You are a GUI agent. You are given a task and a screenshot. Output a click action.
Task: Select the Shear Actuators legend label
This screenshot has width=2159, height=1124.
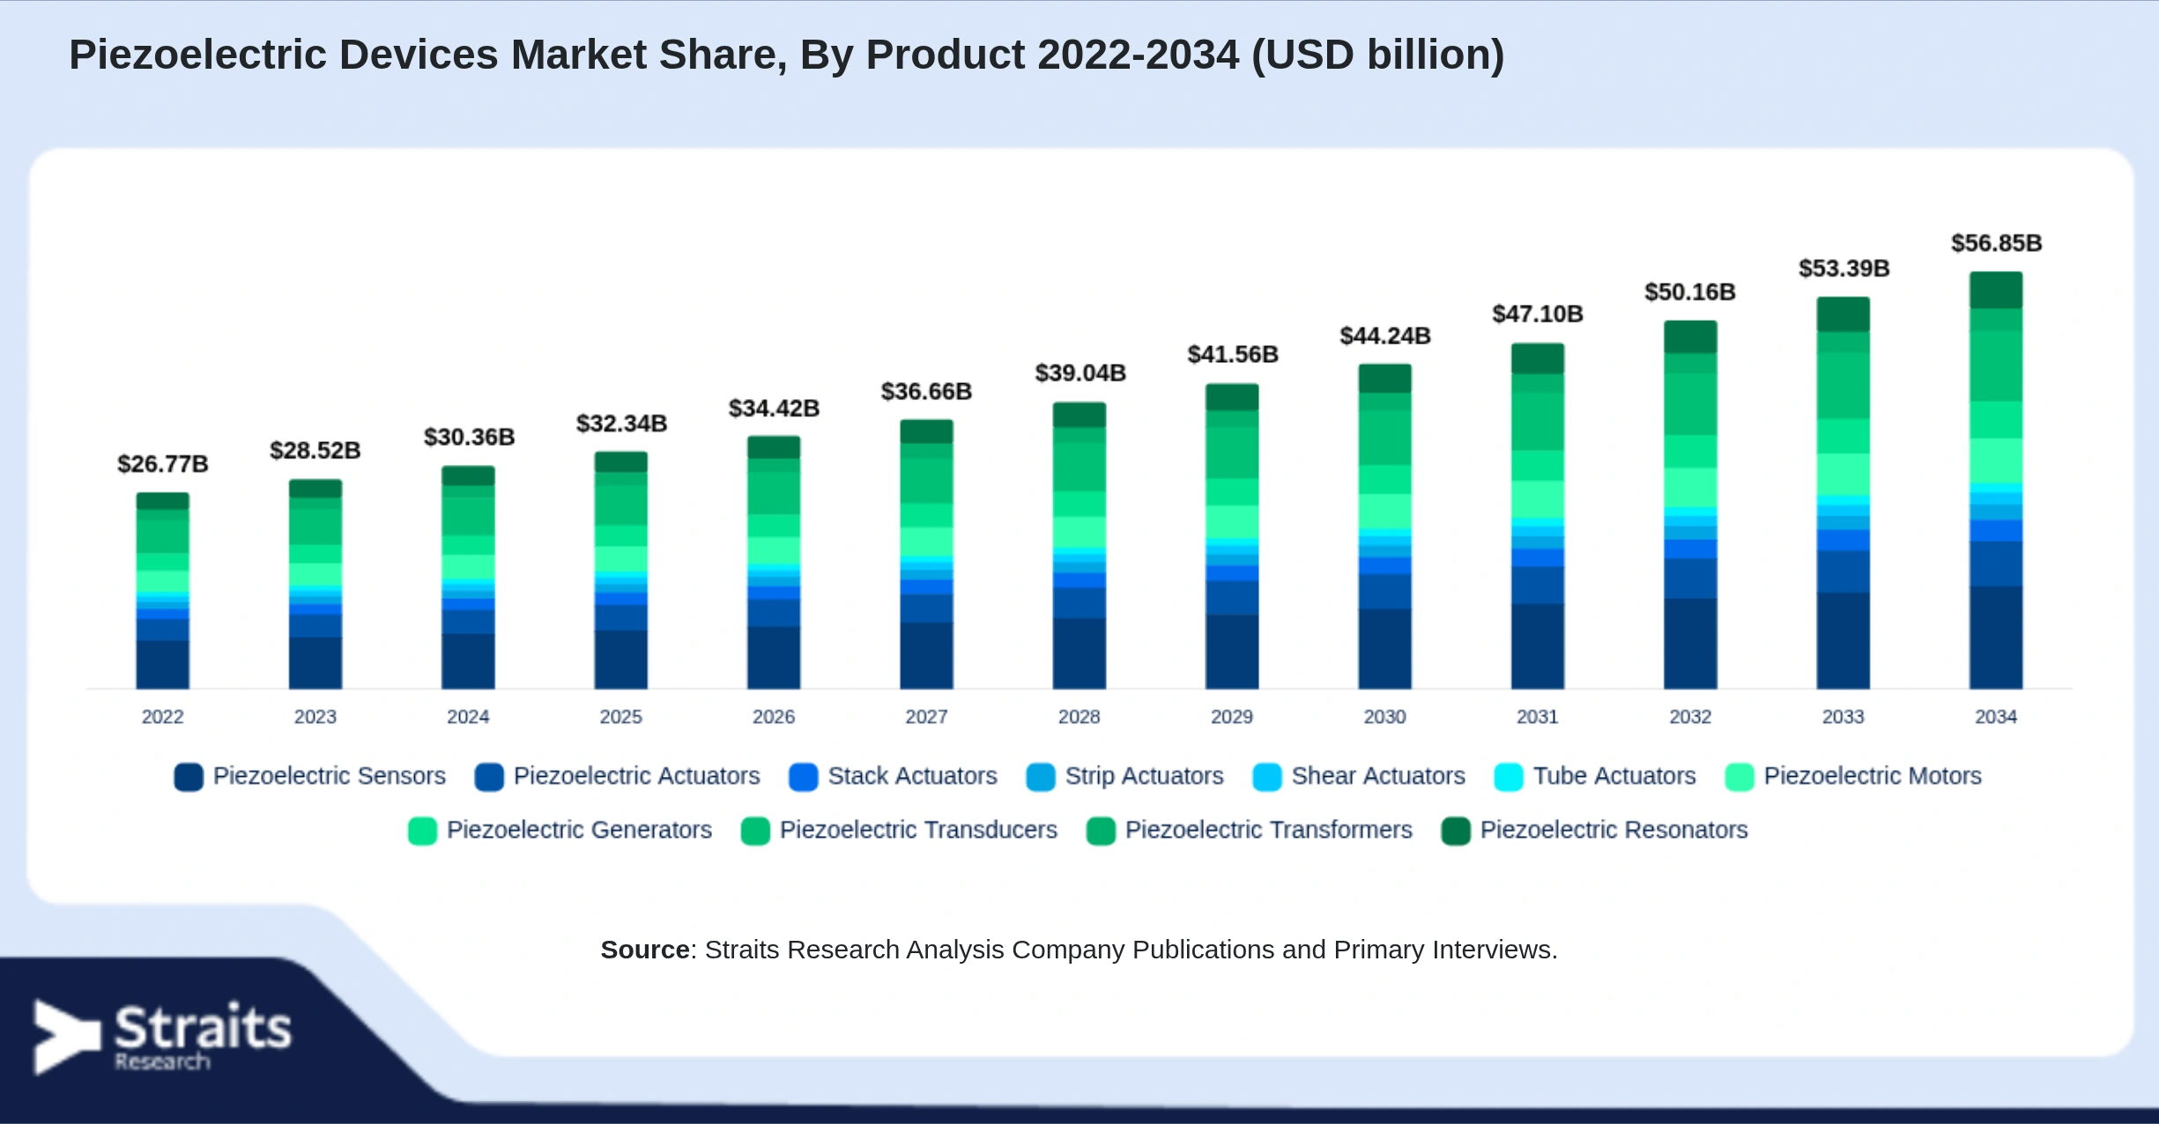pos(1378,776)
